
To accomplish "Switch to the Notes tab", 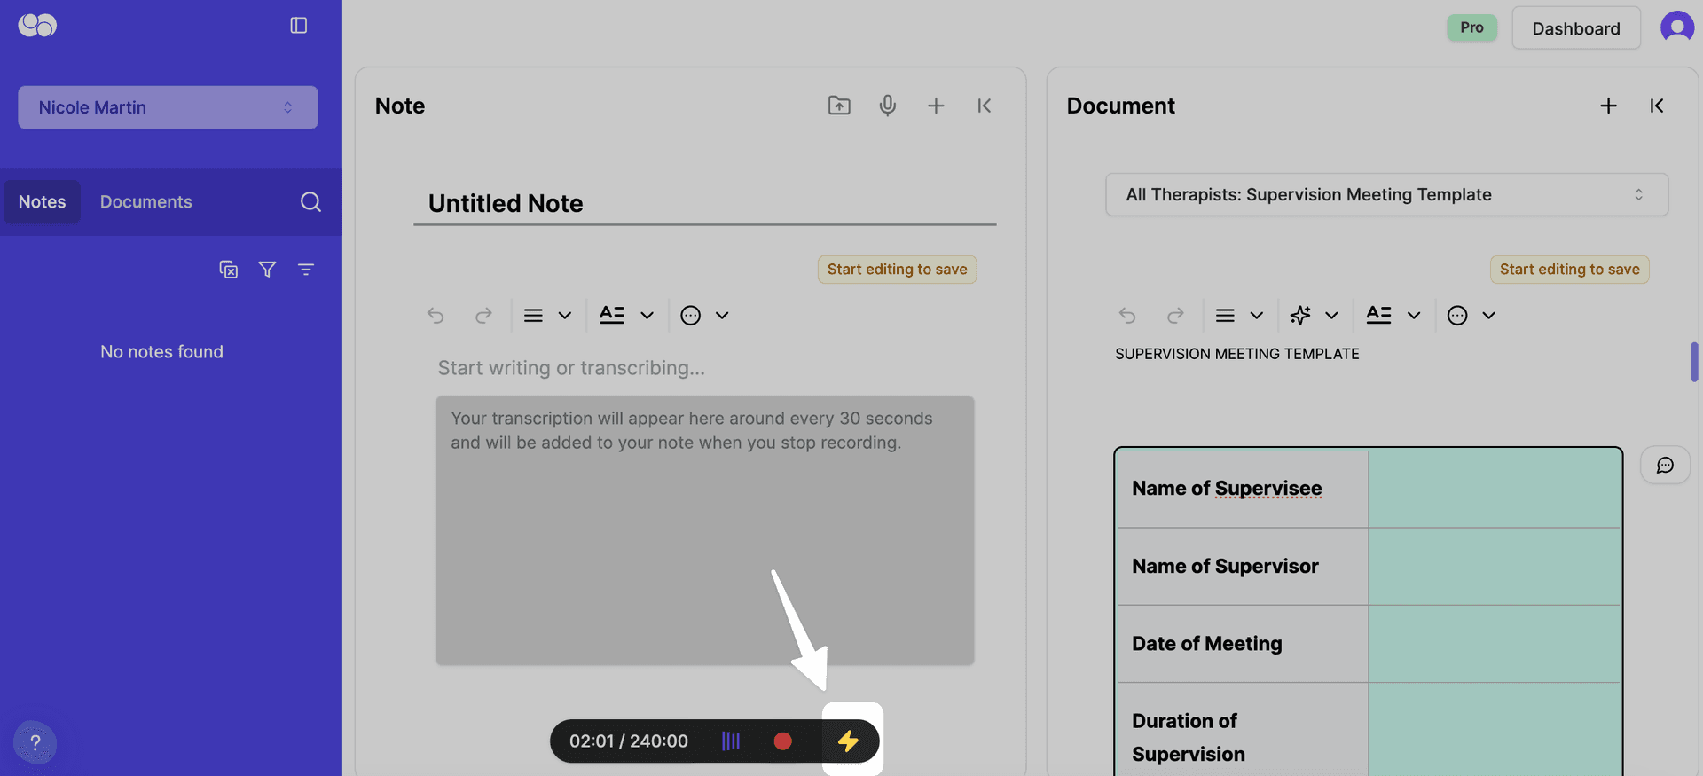I will (x=42, y=201).
